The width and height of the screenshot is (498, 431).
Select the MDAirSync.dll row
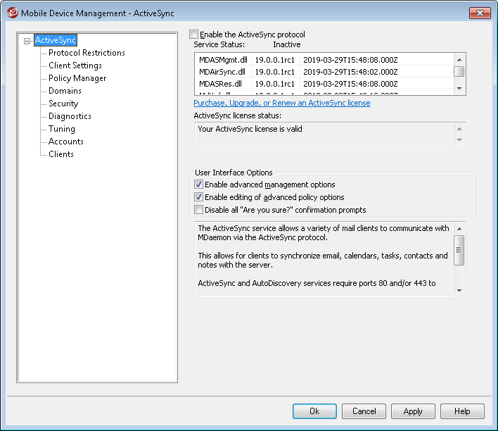tap(324, 72)
